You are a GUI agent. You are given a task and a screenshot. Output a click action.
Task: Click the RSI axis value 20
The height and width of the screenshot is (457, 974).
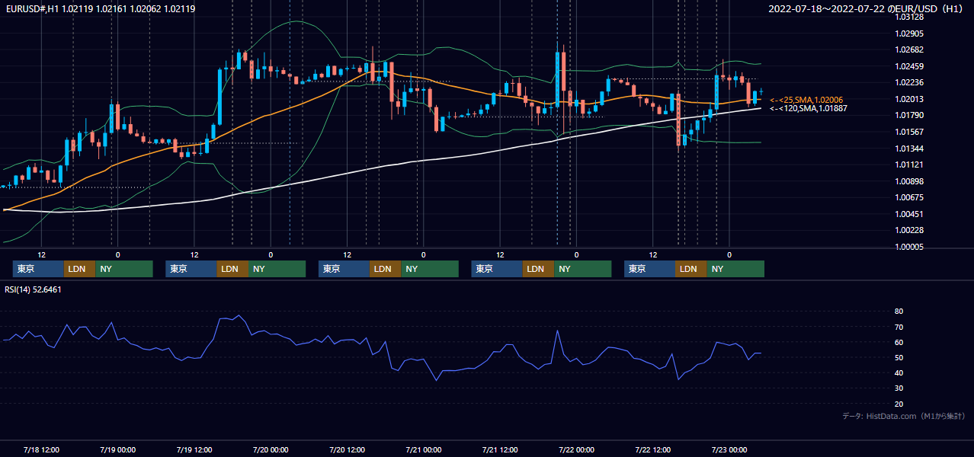(x=899, y=404)
